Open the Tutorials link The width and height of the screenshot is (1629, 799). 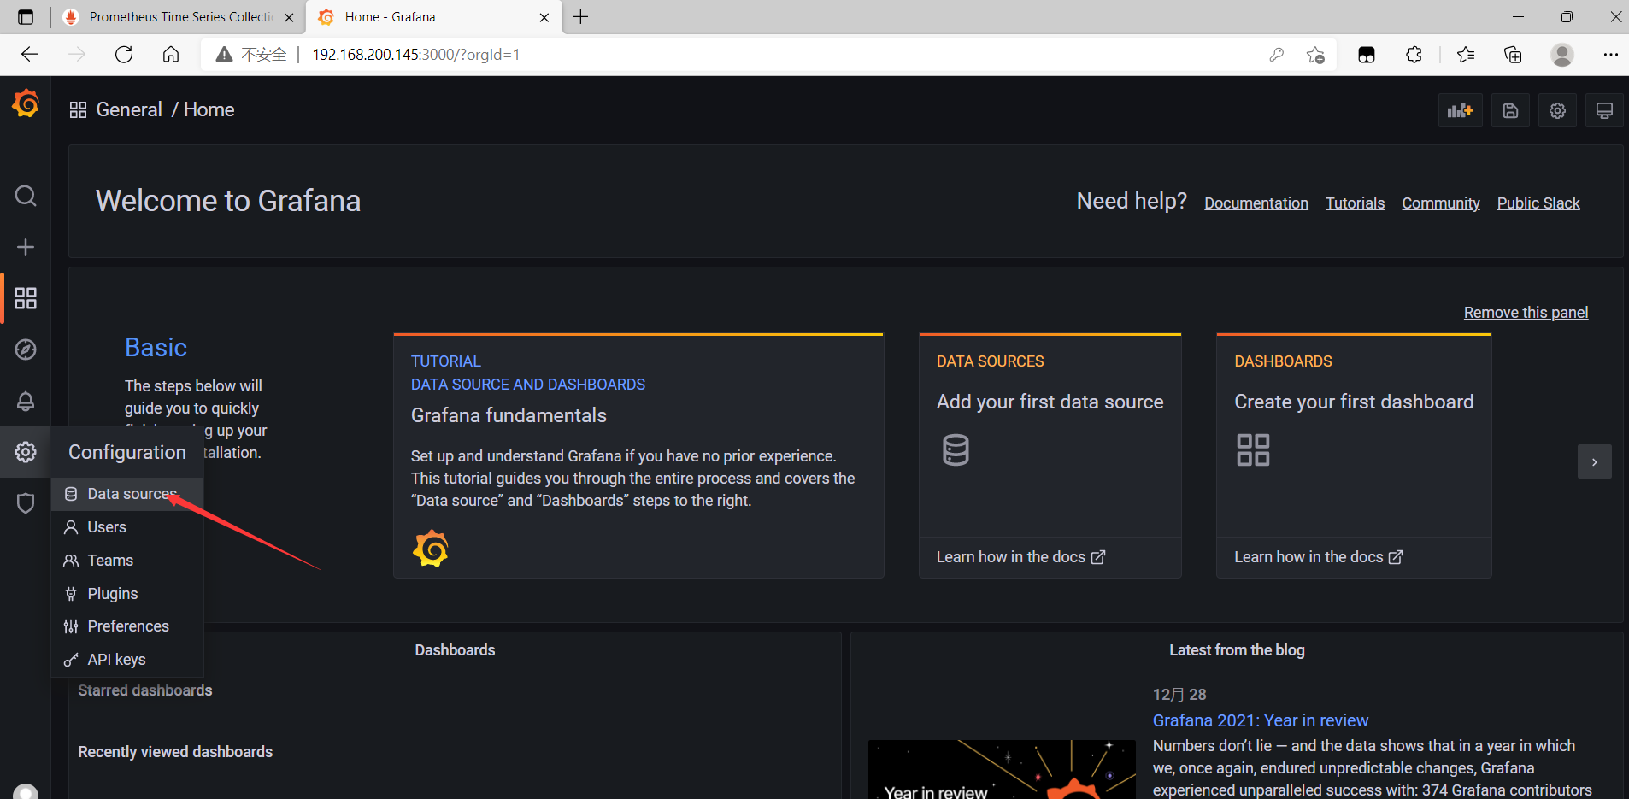point(1355,203)
